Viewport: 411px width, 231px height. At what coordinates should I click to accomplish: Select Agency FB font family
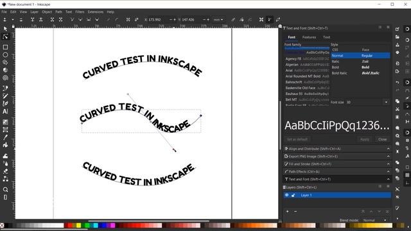point(307,59)
